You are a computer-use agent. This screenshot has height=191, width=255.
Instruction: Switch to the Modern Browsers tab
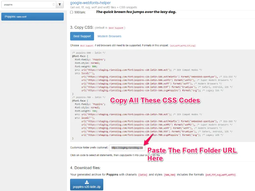(109, 36)
